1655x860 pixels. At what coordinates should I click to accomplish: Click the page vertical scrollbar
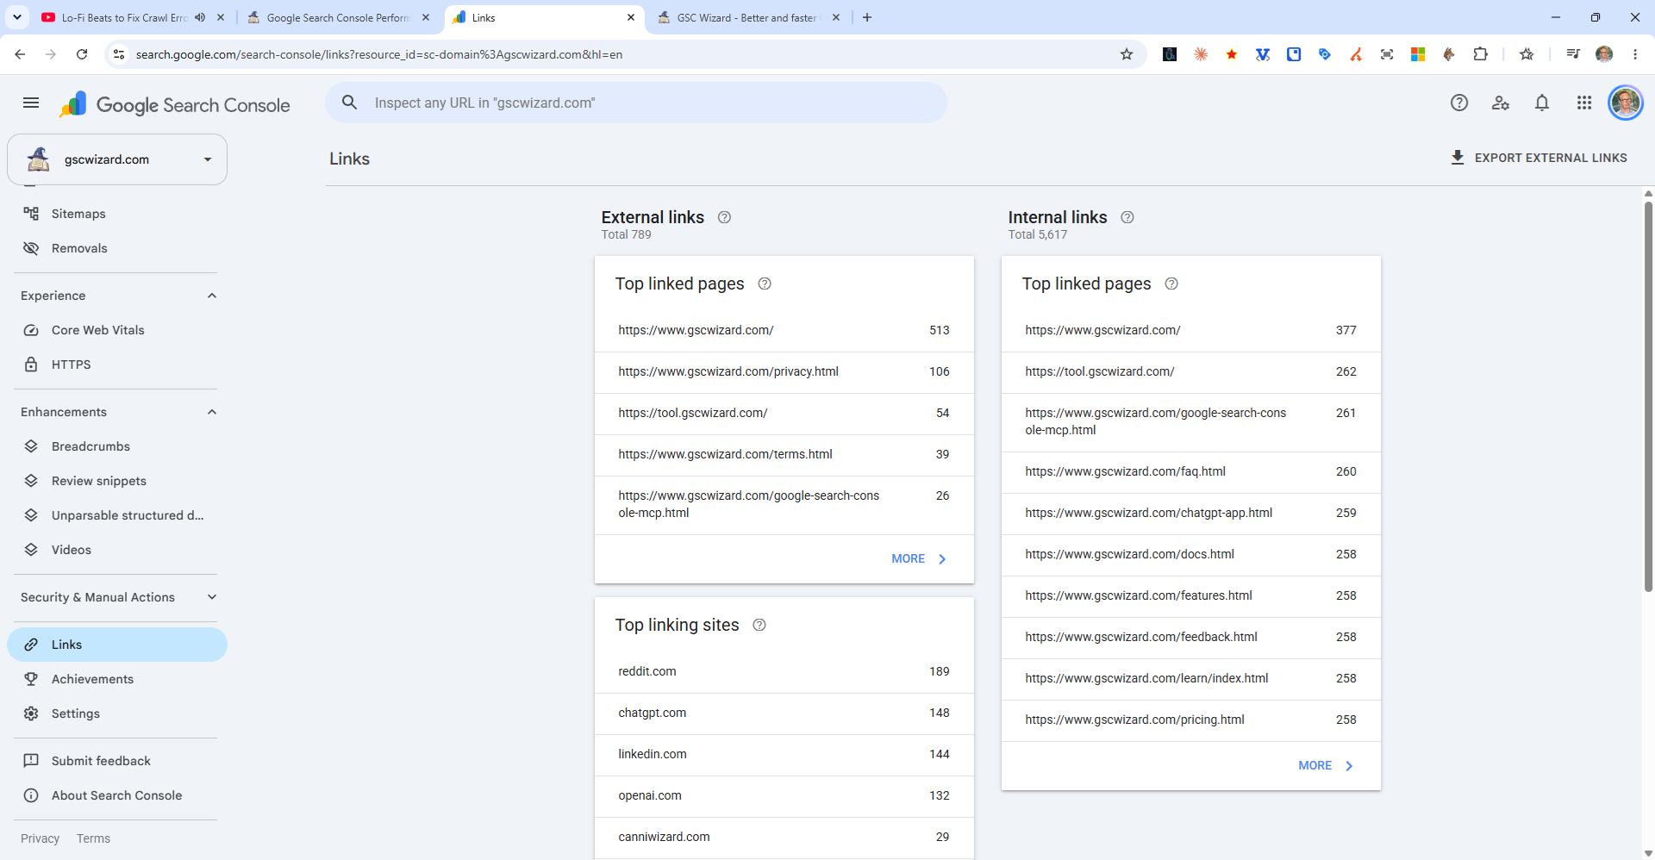[1648, 396]
